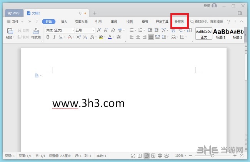Click the 开始 tab
Viewport: 250px width, 162px height.
(49, 22)
